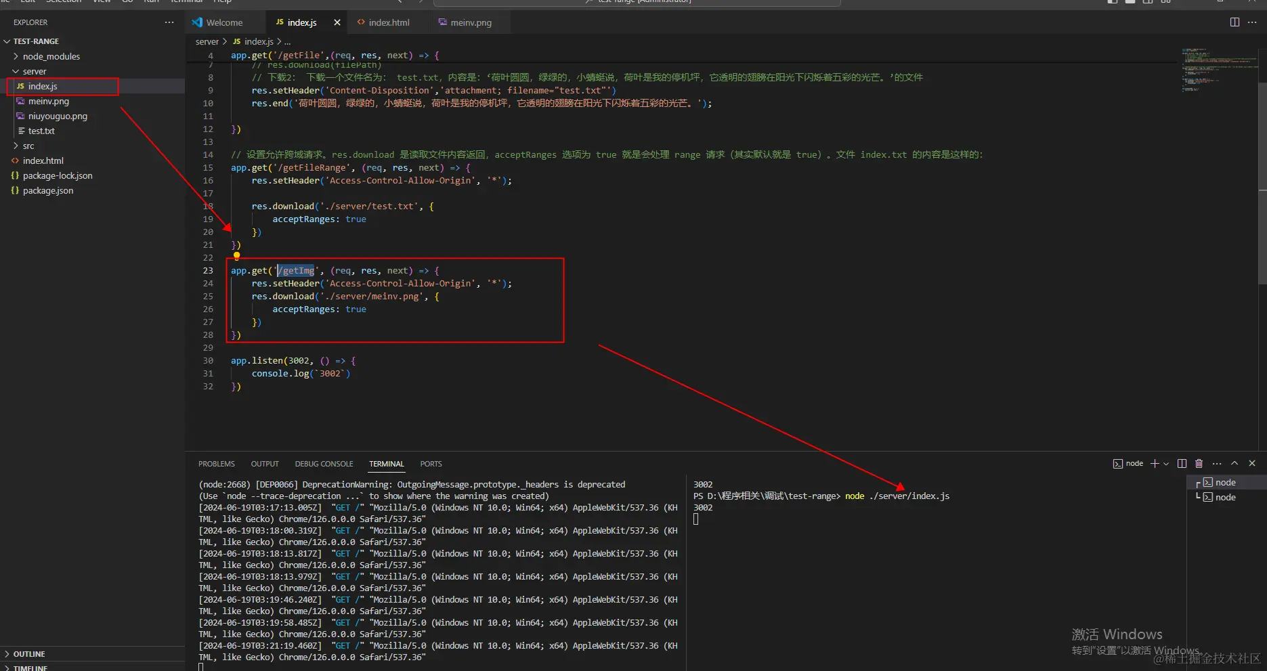
Task: Open package-lock.json file
Action: [x=58, y=175]
